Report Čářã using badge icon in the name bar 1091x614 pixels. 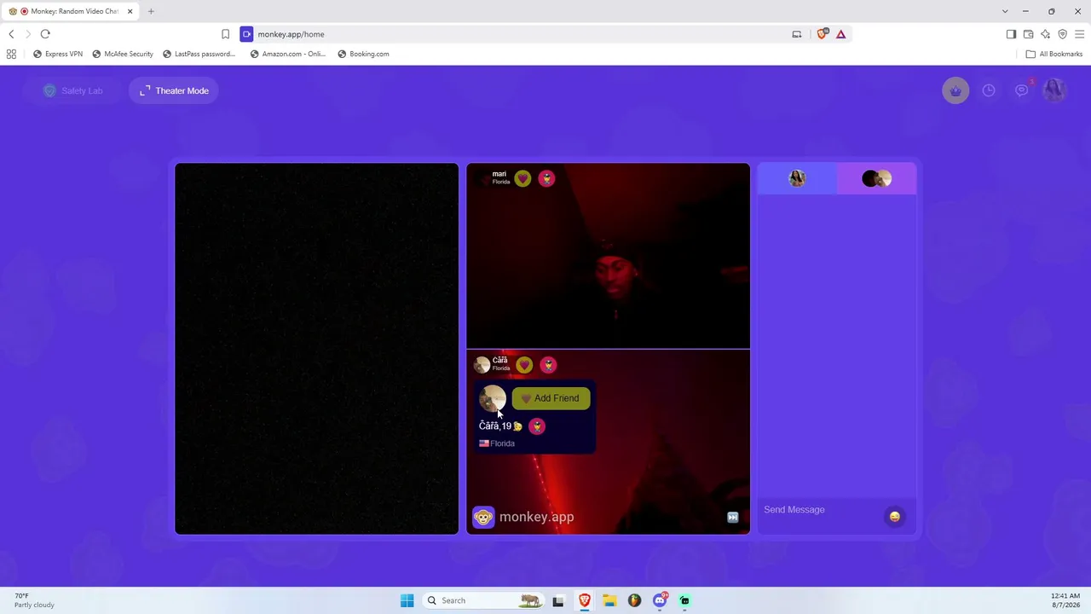(548, 365)
